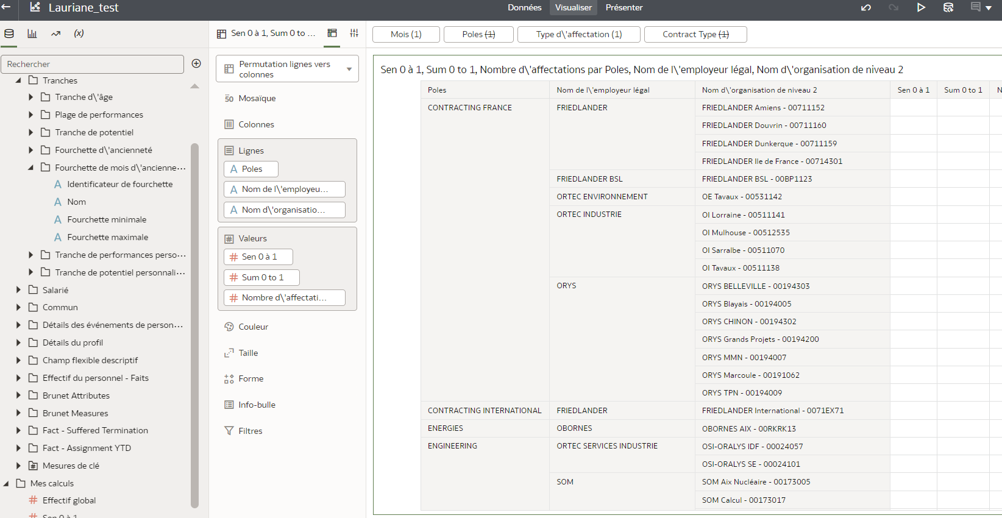Click the data panel vertical scrollbar
Viewport: 1002px width, 518px height.
[x=195, y=325]
